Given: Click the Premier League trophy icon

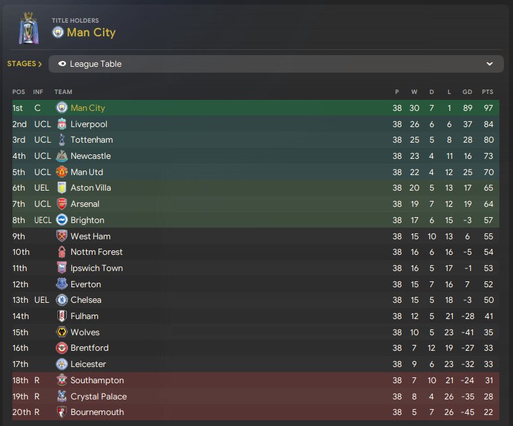Looking at the screenshot, I should (x=28, y=27).
